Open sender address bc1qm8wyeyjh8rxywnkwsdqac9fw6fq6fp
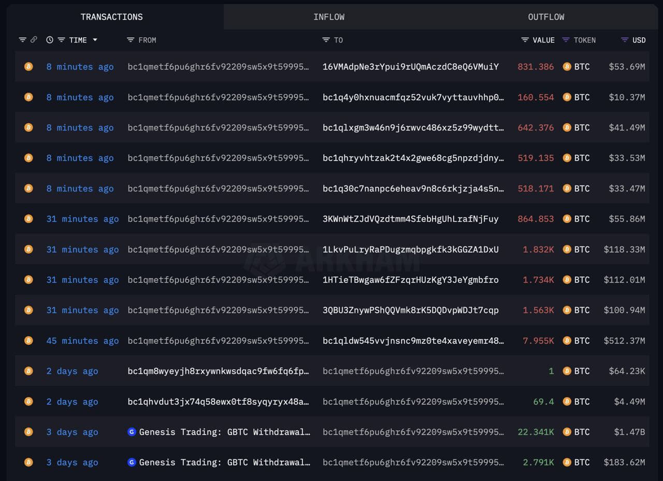The height and width of the screenshot is (481, 663). 218,371
